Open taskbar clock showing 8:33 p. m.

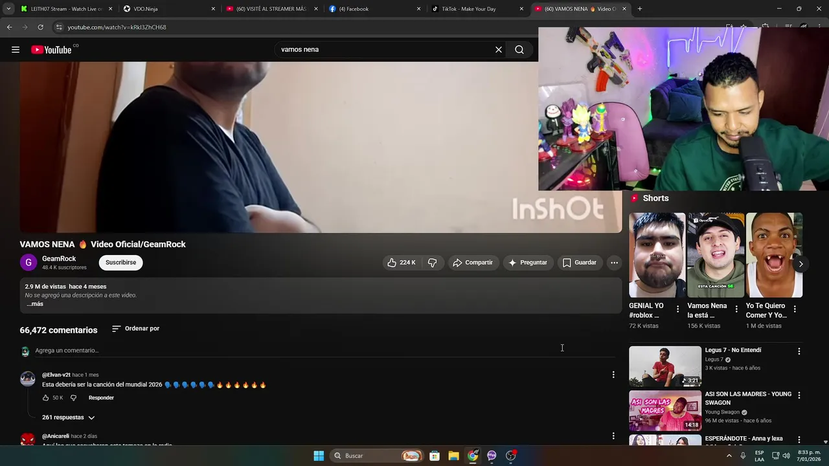coord(809,456)
